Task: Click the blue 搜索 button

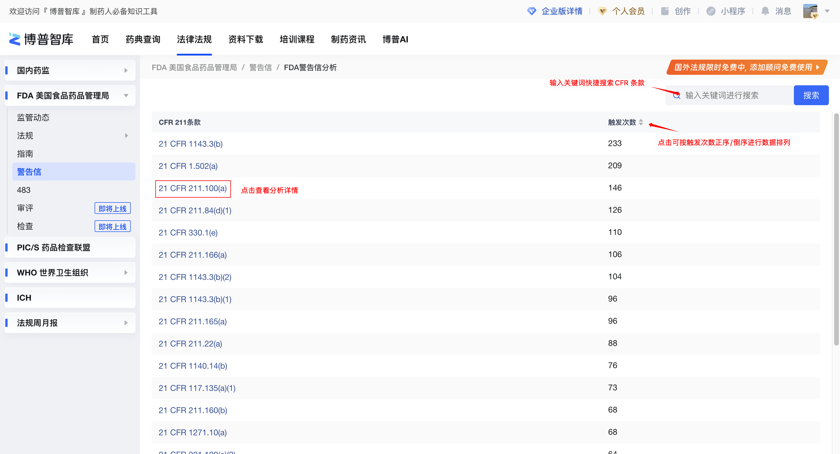Action: coord(811,95)
